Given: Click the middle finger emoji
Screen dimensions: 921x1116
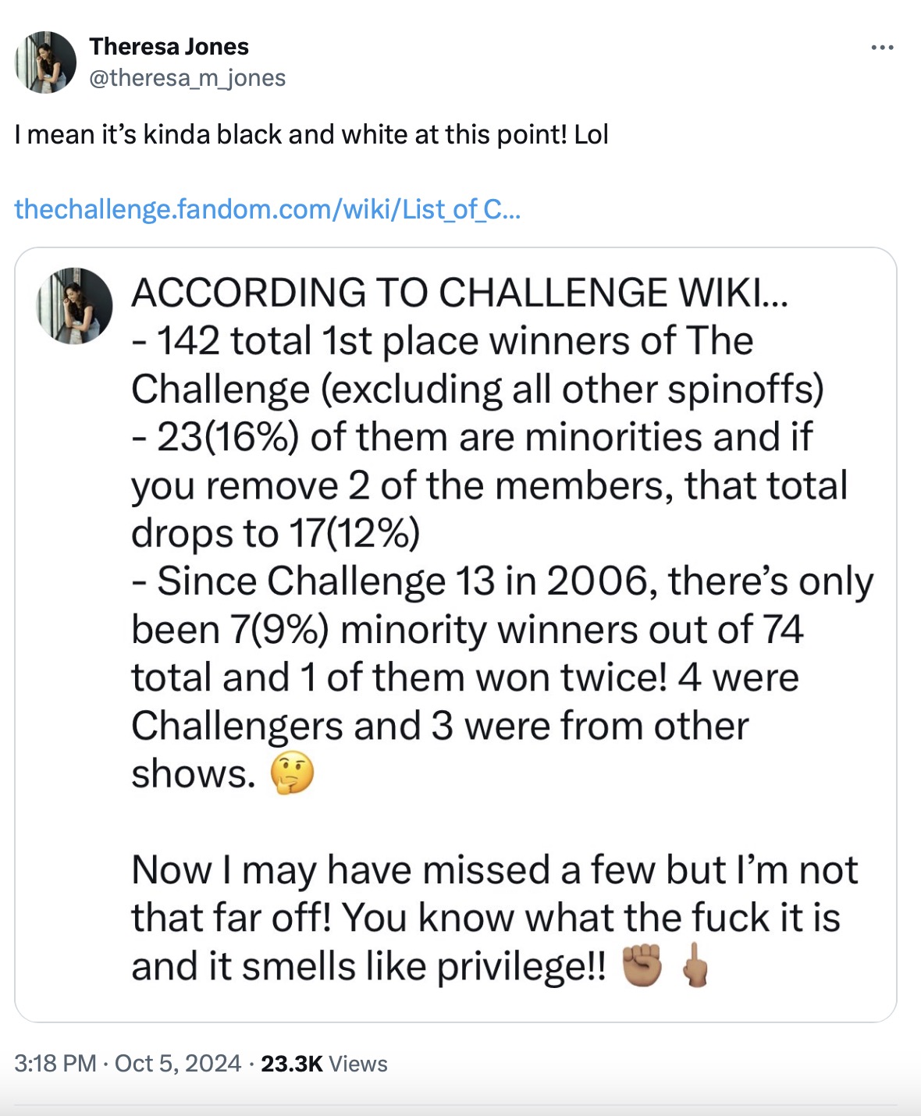Looking at the screenshot, I should 694,966.
